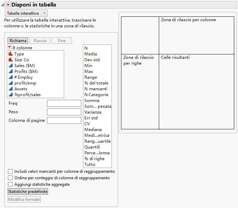
Task: Select the % di righe statistic
Action: click(94, 159)
